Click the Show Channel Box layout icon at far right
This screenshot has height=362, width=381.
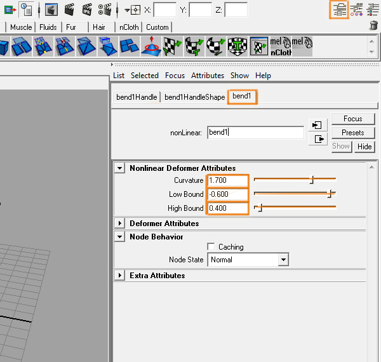373,9
